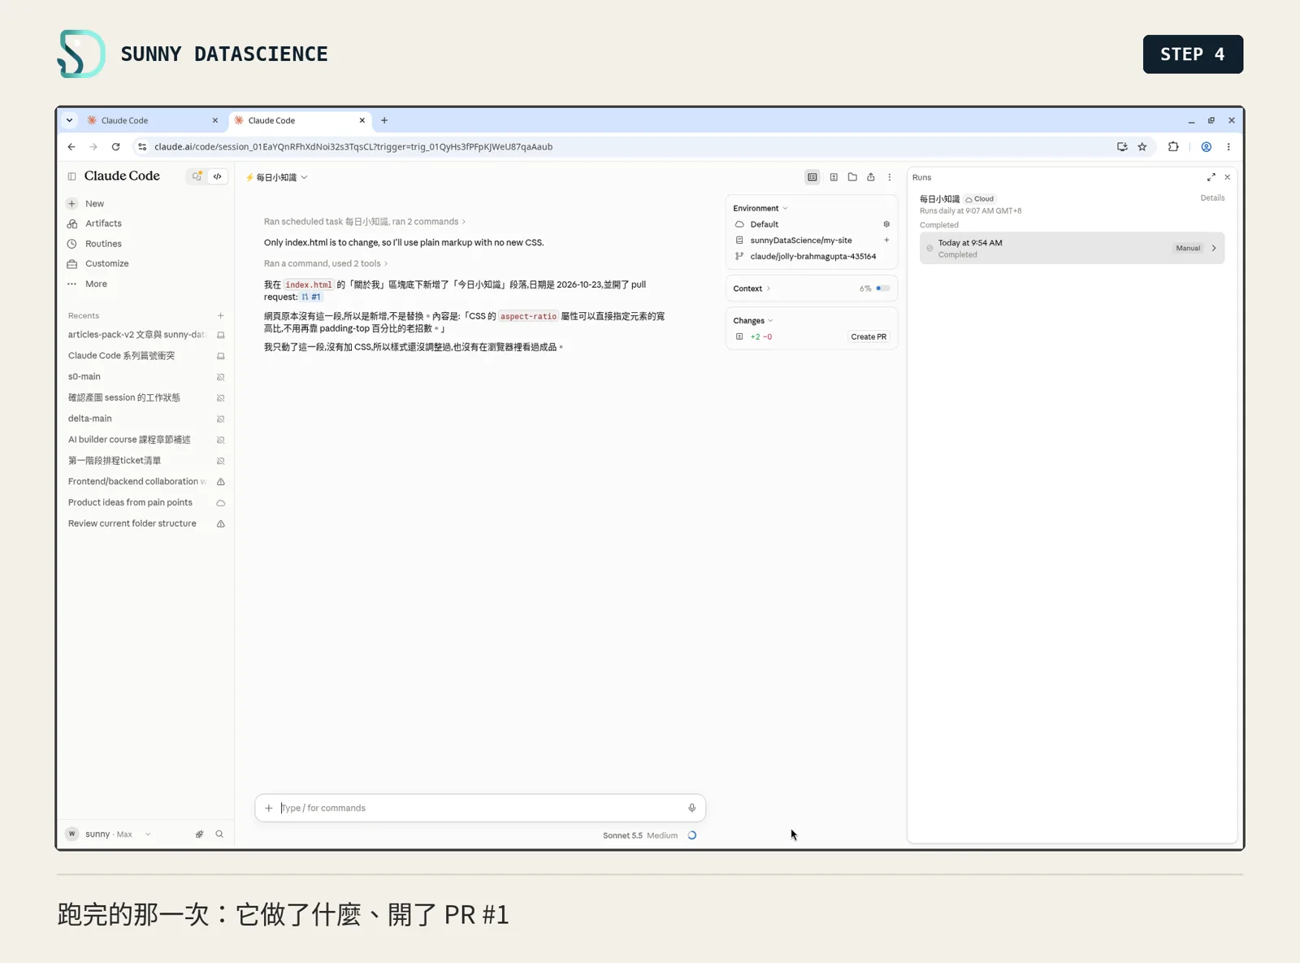The width and height of the screenshot is (1300, 963).
Task: Expand the Context section
Action: (752, 288)
